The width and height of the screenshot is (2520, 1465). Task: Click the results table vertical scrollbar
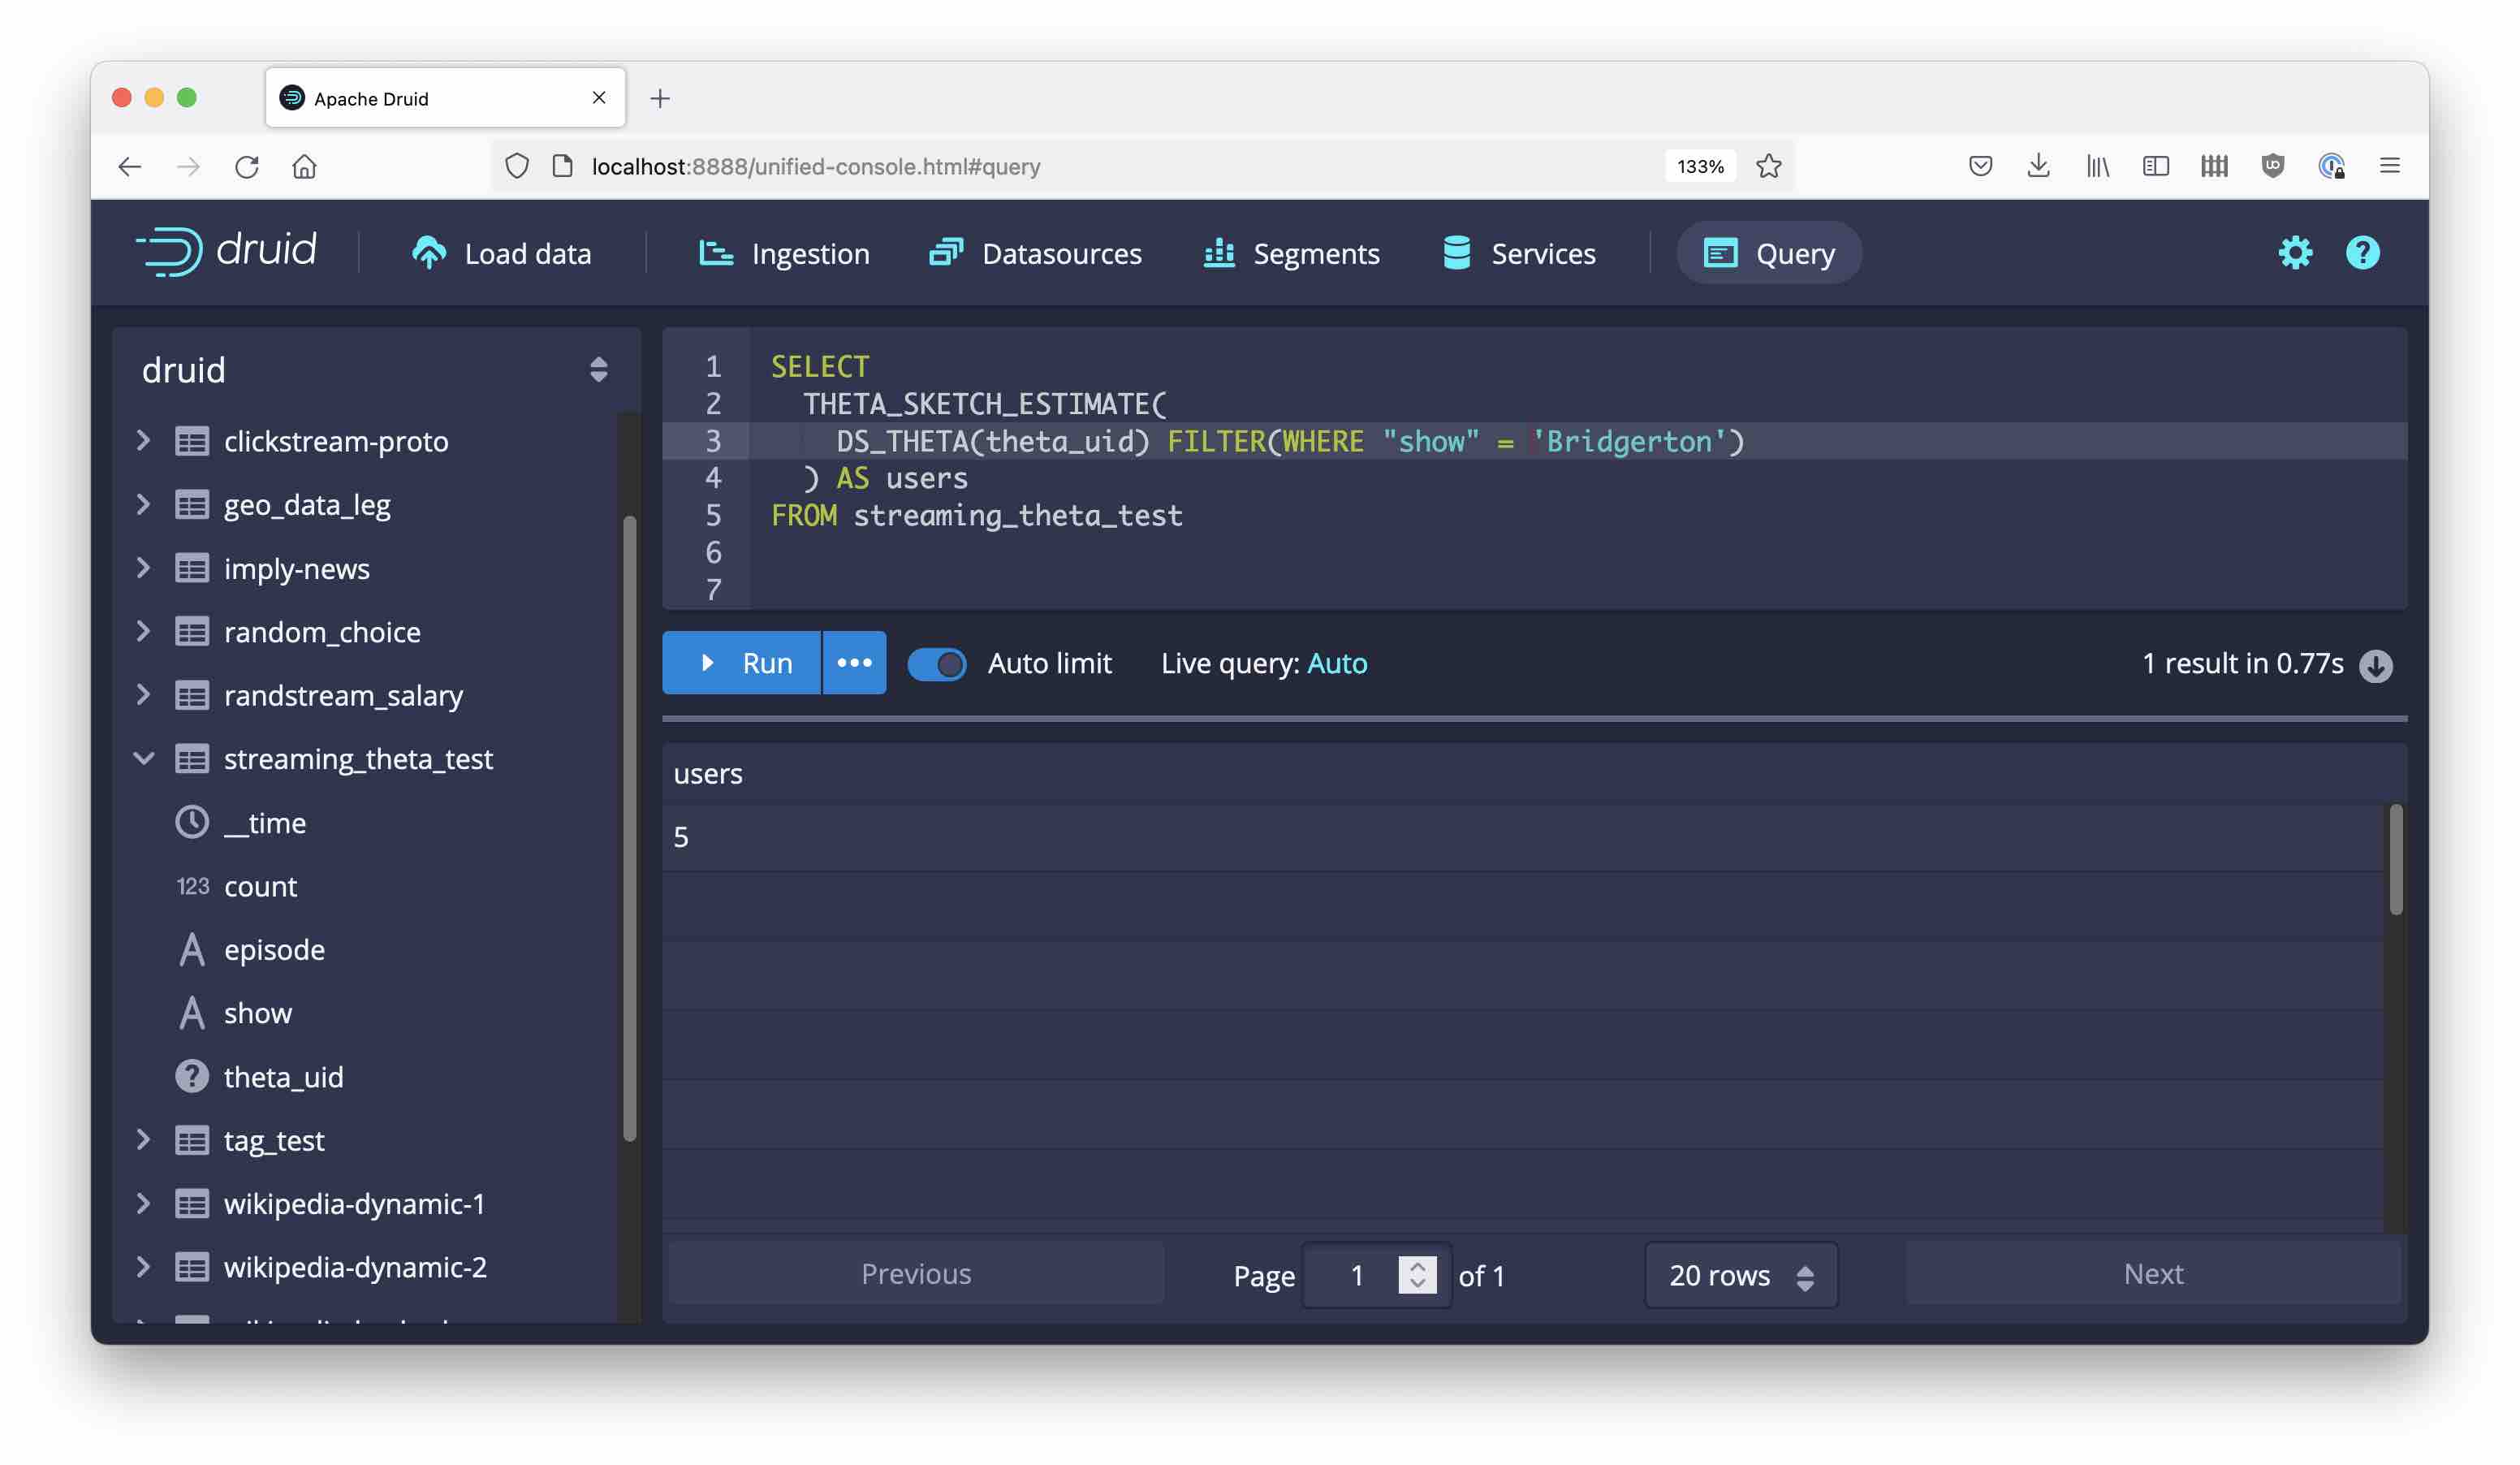click(x=2395, y=860)
